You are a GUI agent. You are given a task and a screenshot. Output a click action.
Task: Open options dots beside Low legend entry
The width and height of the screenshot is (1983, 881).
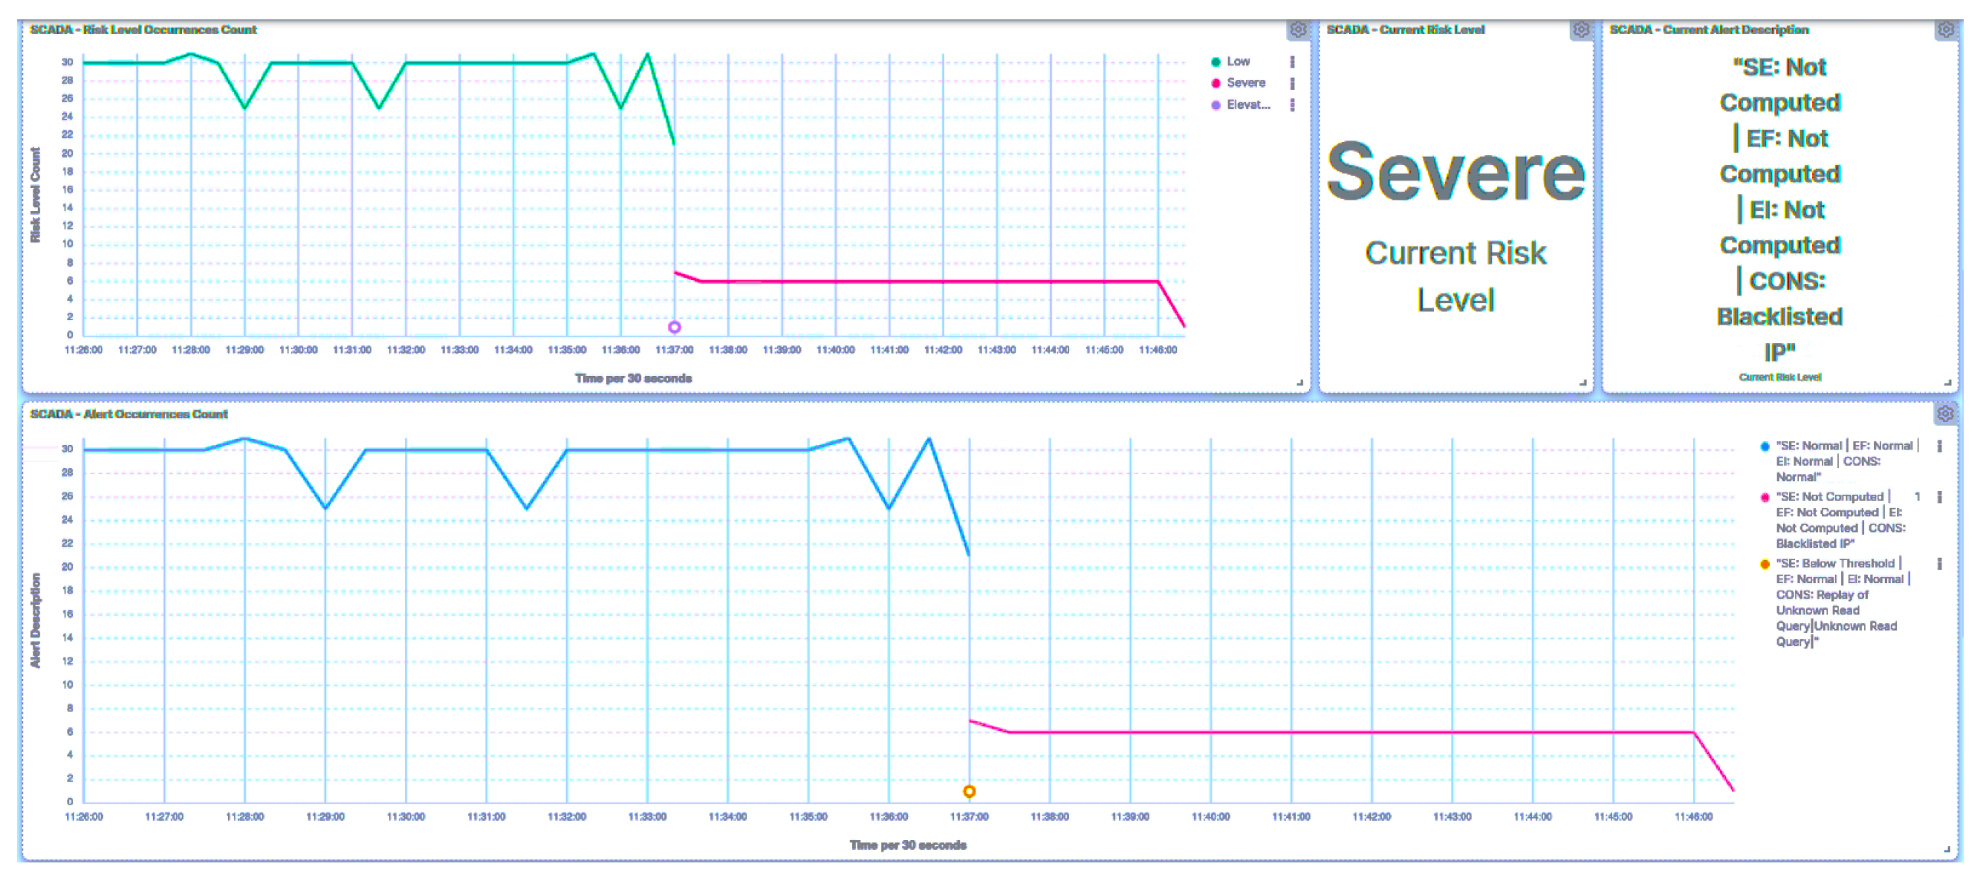click(1293, 62)
